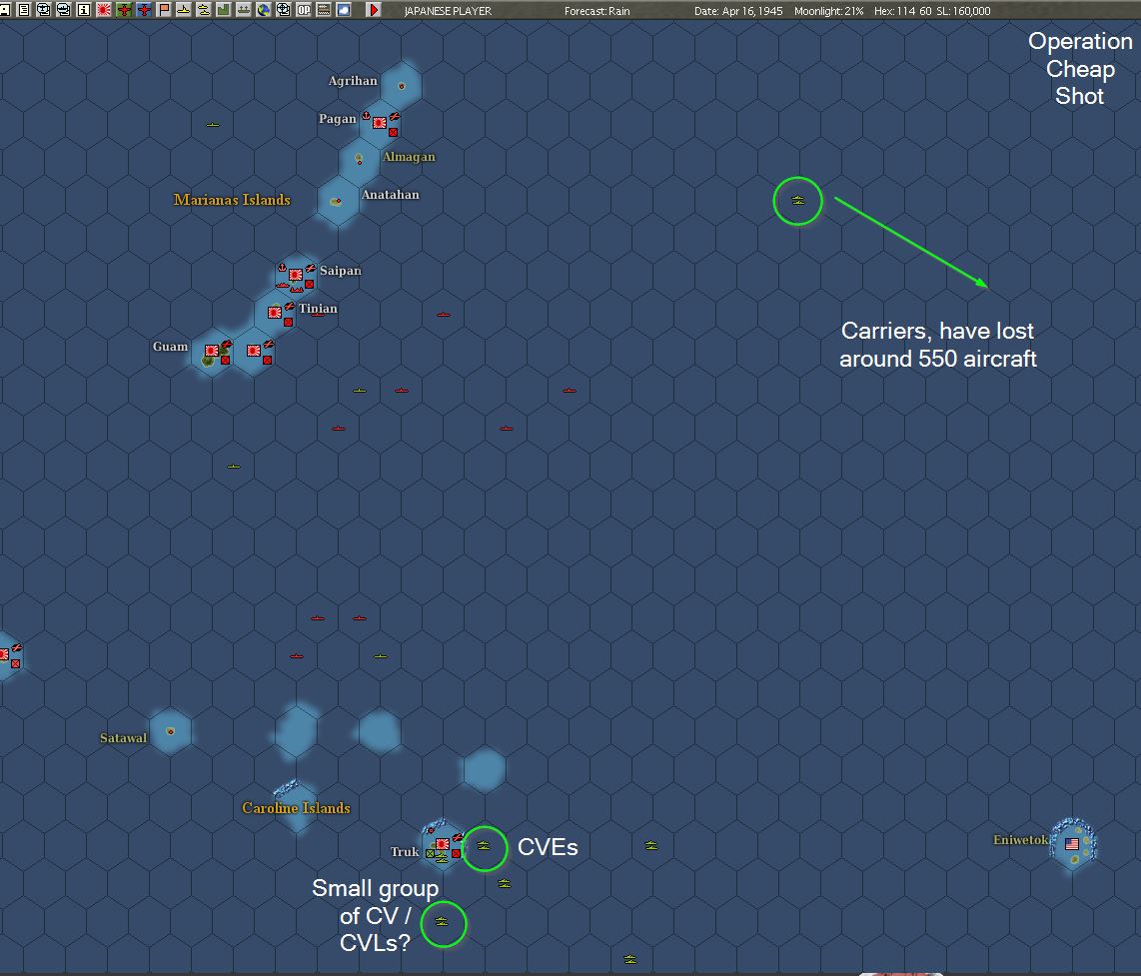Click the 'Saipan' map label
1141x976 pixels.
[x=340, y=271]
